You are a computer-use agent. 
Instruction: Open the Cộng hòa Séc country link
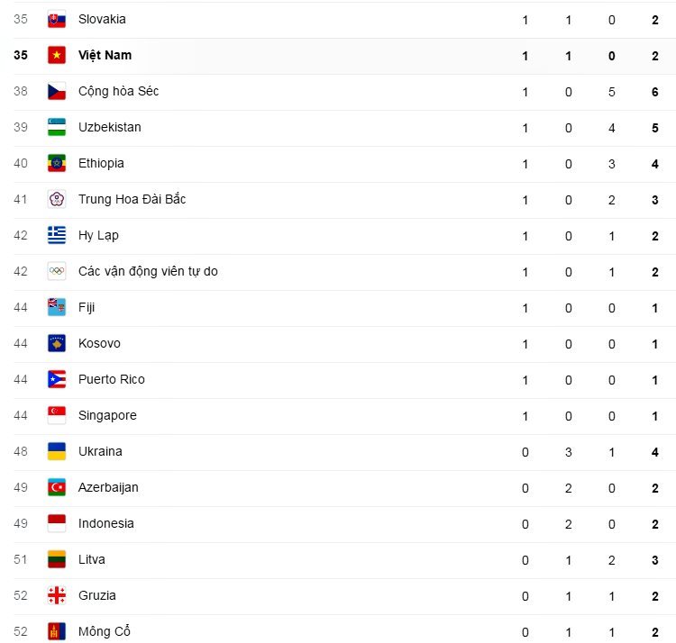click(x=118, y=91)
